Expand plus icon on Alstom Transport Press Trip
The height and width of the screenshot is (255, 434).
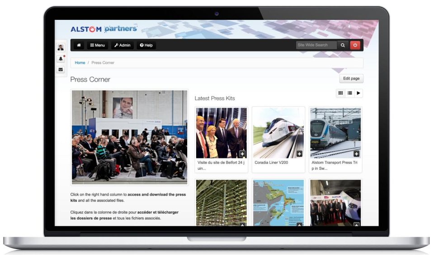pos(357,154)
